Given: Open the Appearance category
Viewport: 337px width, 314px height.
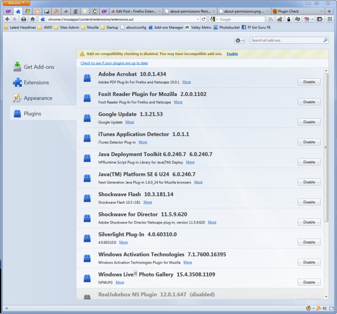Looking at the screenshot, I should click(43, 98).
